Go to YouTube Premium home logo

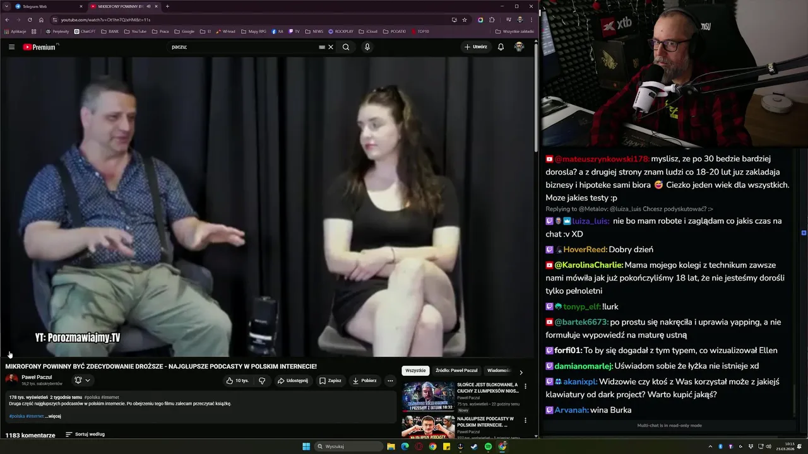(x=40, y=47)
